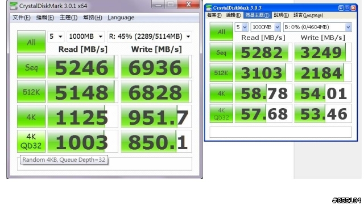Click the All button in CrystalDiskMark 3.0.1 window
The height and width of the screenshot is (205, 364).
(x=31, y=42)
